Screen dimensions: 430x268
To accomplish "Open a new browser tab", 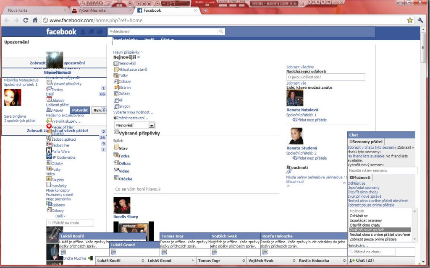I will [x=205, y=10].
